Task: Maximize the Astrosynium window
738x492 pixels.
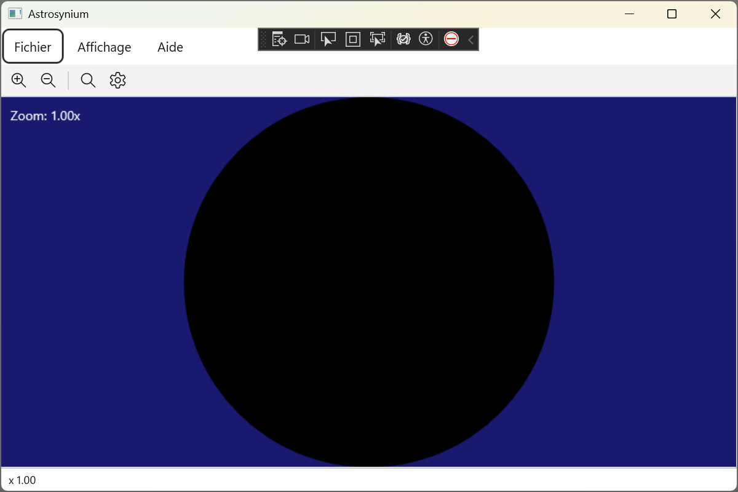Action: coord(672,14)
